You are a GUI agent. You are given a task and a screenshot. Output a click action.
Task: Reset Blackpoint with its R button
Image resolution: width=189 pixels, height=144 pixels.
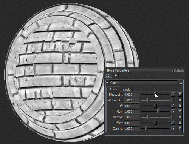180,94
